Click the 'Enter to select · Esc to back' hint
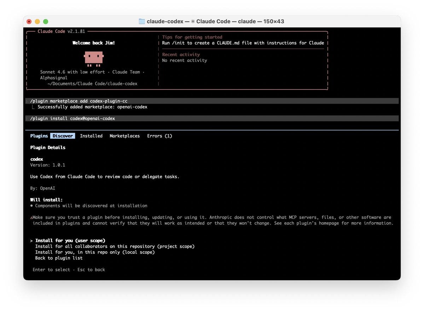Viewport: 424px width, 311px height. pyautogui.click(x=69, y=270)
